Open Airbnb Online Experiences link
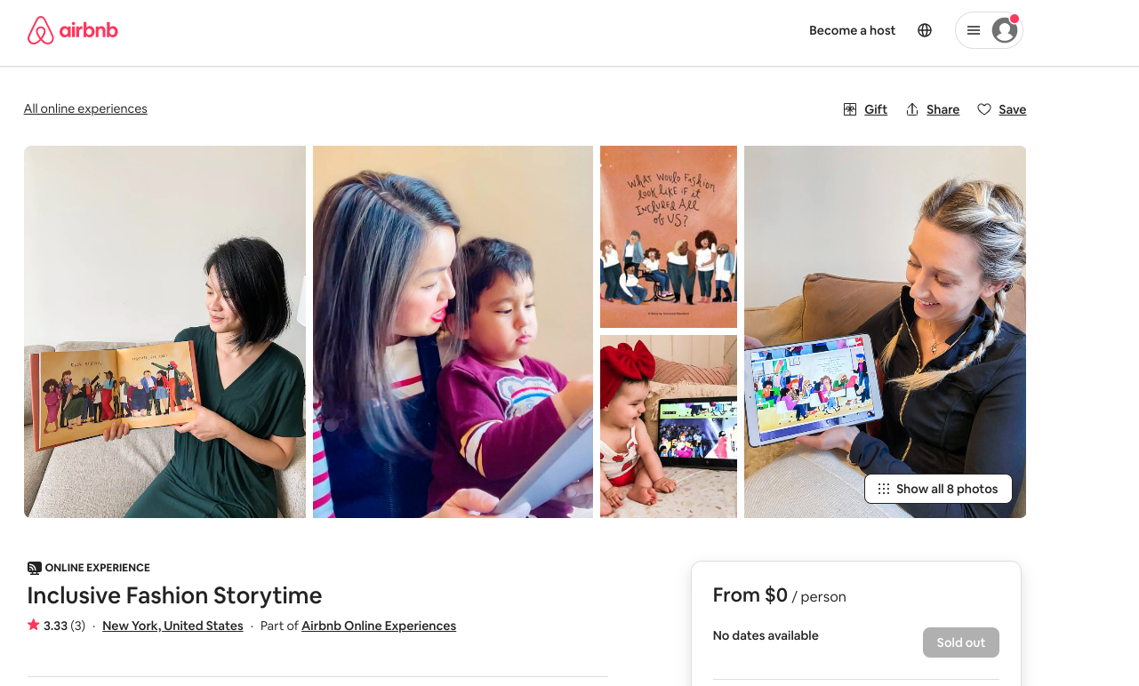This screenshot has height=686, width=1139. [379, 626]
